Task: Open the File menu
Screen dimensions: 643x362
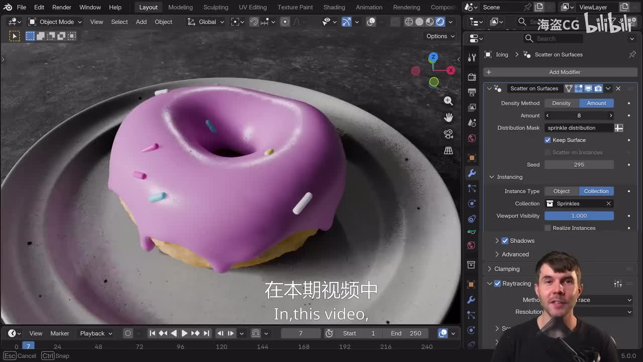Action: click(21, 7)
